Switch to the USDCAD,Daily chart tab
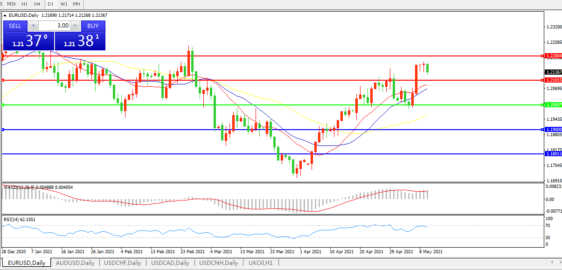This screenshot has height=270, width=562. click(x=170, y=263)
